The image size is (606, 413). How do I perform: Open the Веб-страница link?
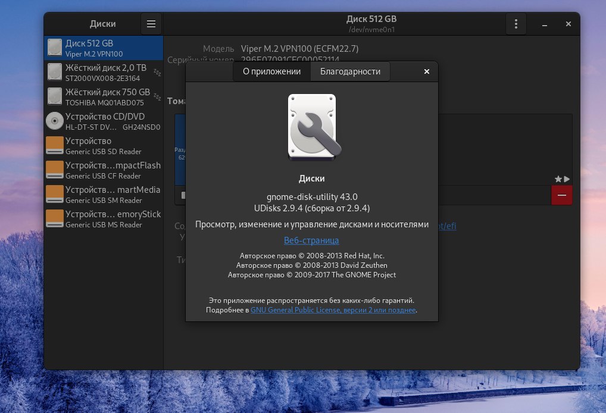point(311,240)
